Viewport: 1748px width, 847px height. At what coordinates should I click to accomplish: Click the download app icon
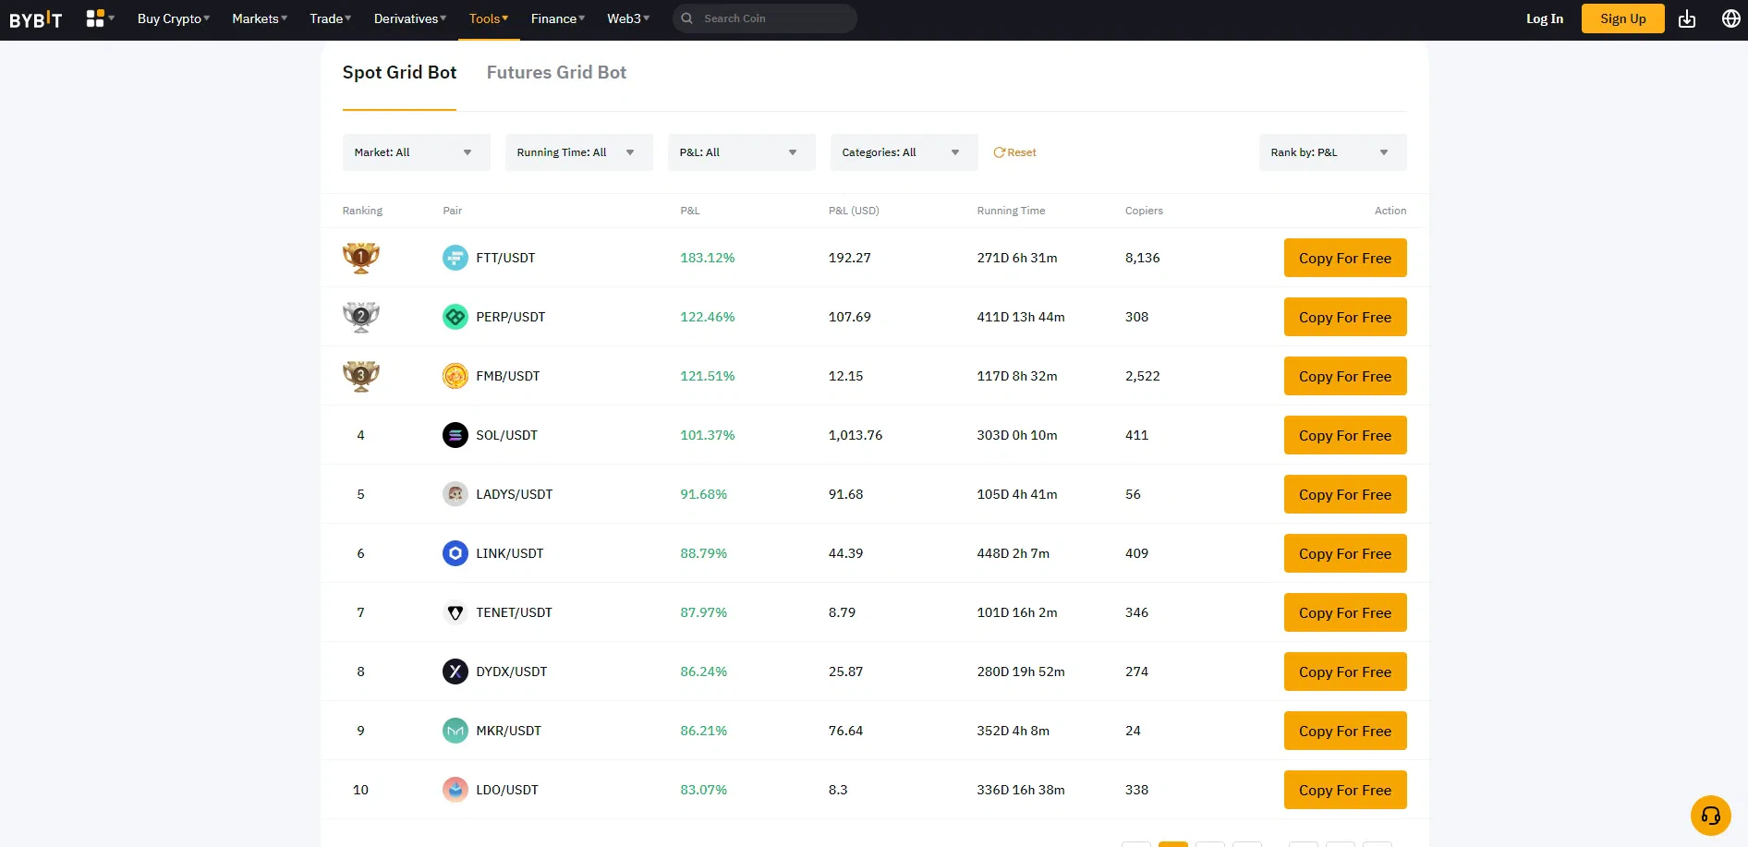tap(1687, 18)
